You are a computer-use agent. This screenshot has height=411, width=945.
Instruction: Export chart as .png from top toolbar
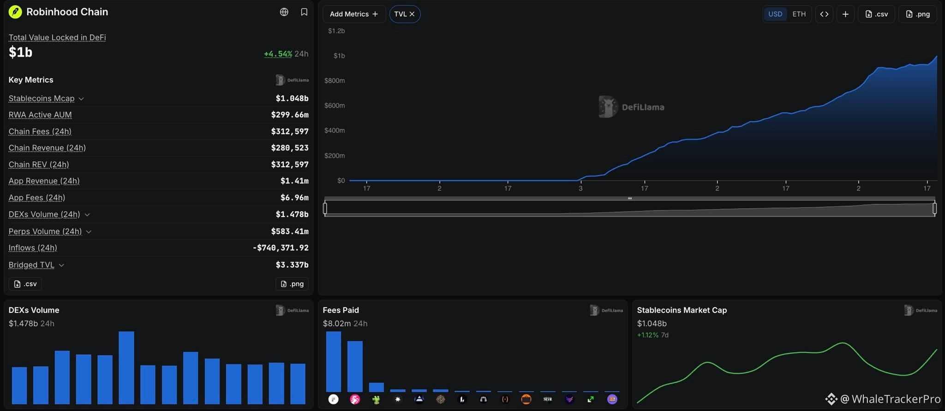(x=917, y=14)
